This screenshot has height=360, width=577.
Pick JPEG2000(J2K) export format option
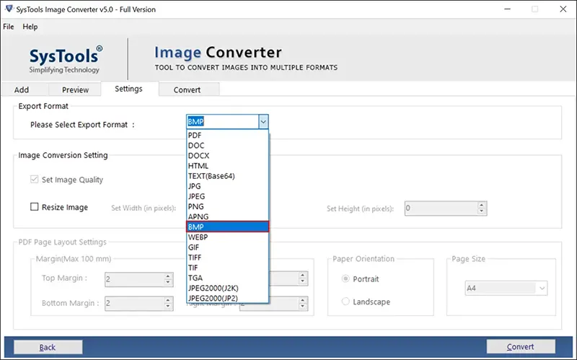pos(227,289)
